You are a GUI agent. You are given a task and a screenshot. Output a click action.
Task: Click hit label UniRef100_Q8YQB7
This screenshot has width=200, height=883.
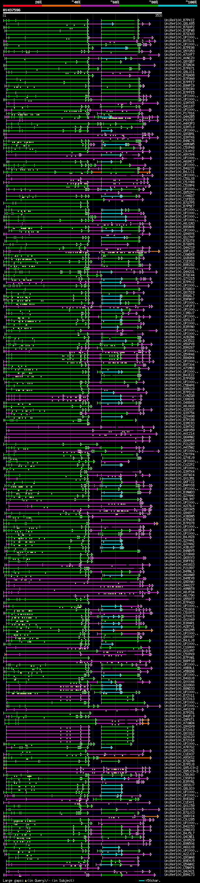[179, 61]
